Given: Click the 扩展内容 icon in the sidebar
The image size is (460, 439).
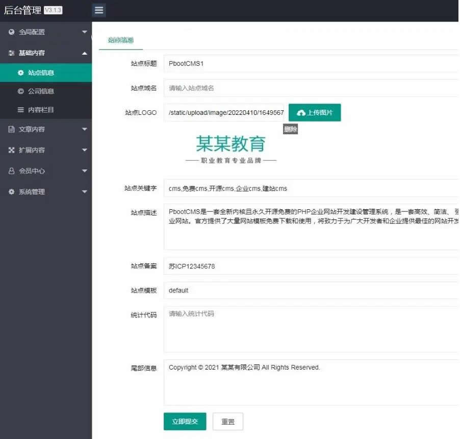Looking at the screenshot, I should click(x=11, y=150).
